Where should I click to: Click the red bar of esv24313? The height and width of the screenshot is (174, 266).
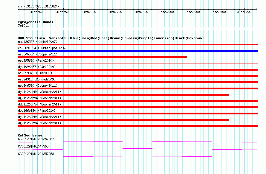click(x=137, y=82)
